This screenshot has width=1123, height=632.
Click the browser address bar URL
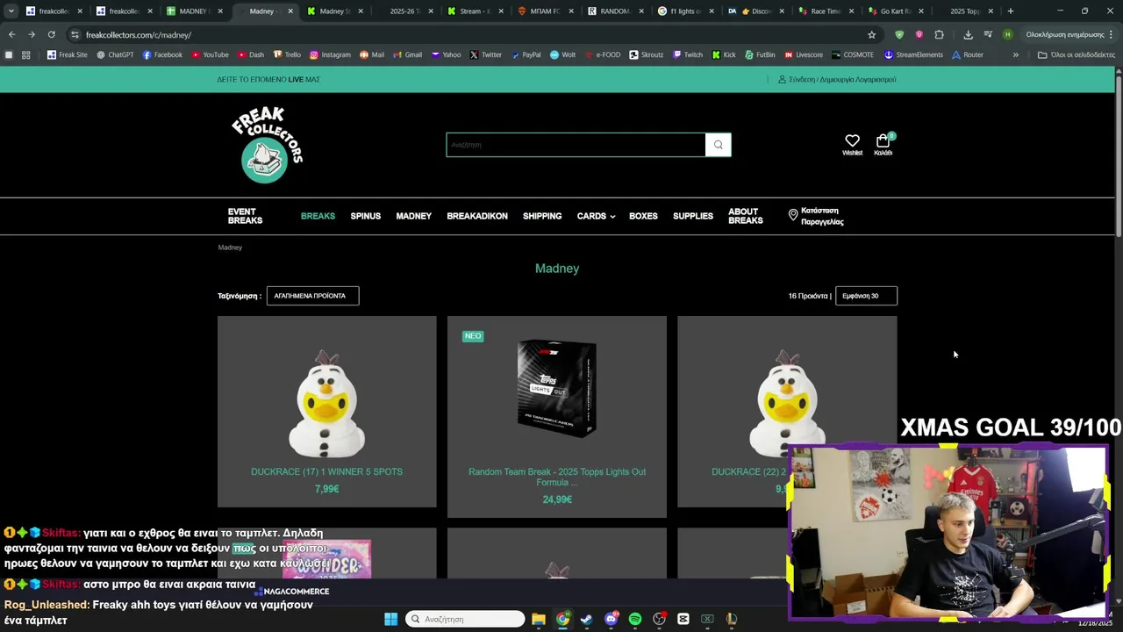point(139,35)
